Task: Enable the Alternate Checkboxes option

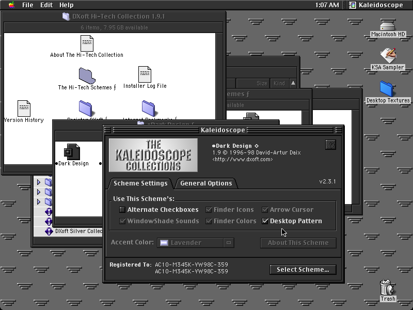Action: [x=122, y=210]
